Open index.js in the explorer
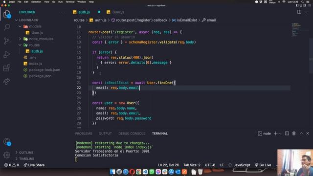The width and height of the screenshot is (313, 176). [x=36, y=64]
